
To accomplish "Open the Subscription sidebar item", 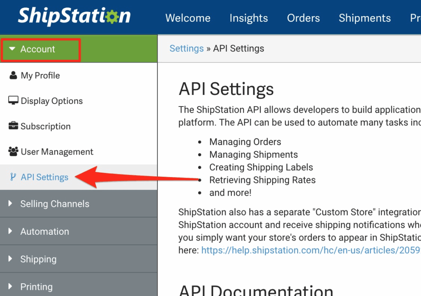I will (46, 126).
